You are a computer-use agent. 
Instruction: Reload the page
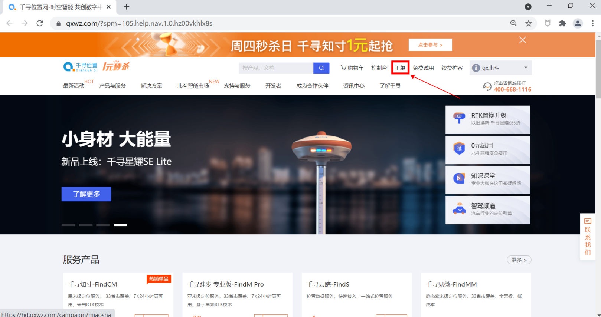[x=40, y=23]
